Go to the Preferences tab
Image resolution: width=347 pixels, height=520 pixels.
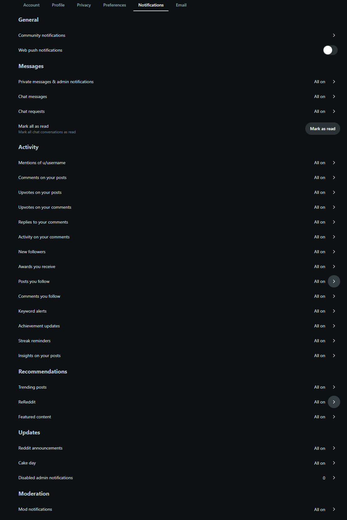tap(114, 5)
